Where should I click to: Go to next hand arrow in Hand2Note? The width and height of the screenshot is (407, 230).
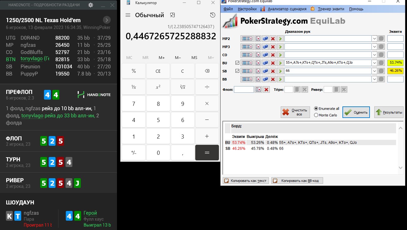(107, 20)
